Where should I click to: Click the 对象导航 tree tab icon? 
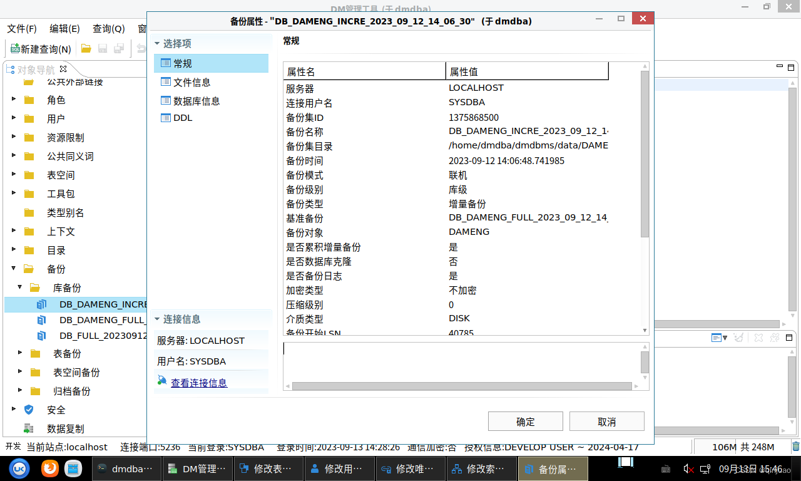tap(11, 69)
